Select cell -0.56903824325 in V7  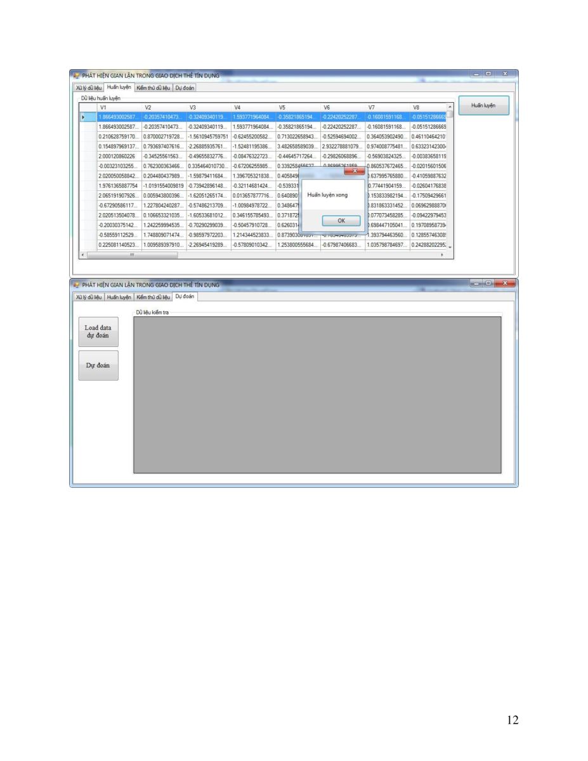[x=387, y=155]
